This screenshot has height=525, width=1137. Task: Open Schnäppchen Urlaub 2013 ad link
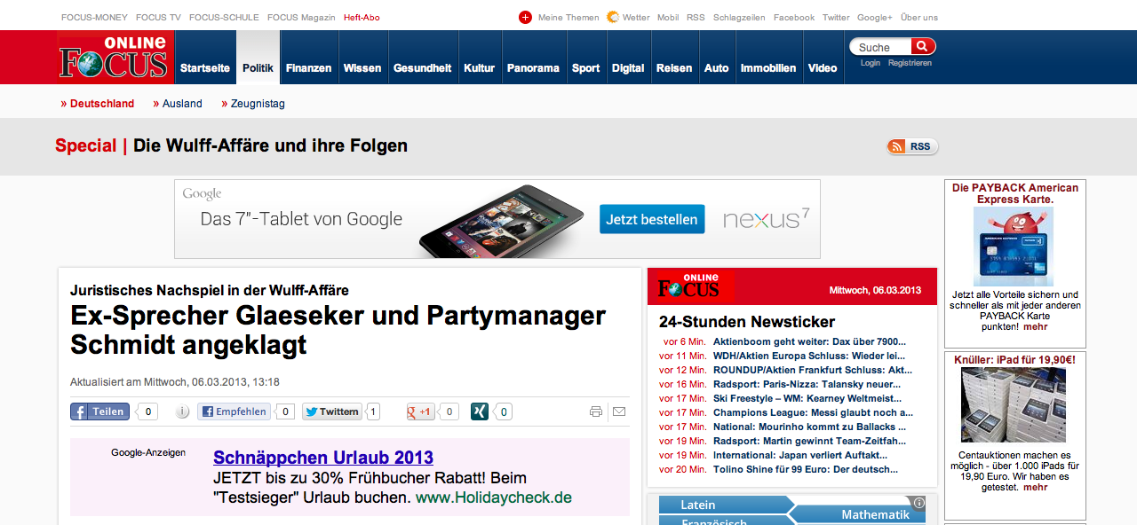(x=323, y=458)
